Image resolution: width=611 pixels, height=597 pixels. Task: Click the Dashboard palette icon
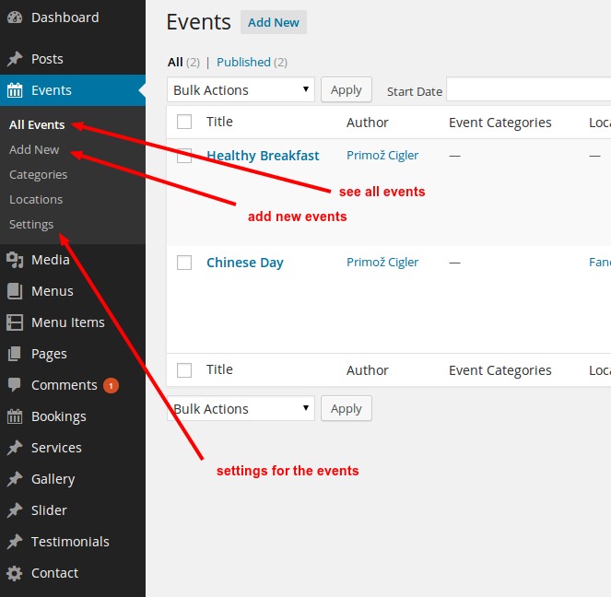click(15, 18)
